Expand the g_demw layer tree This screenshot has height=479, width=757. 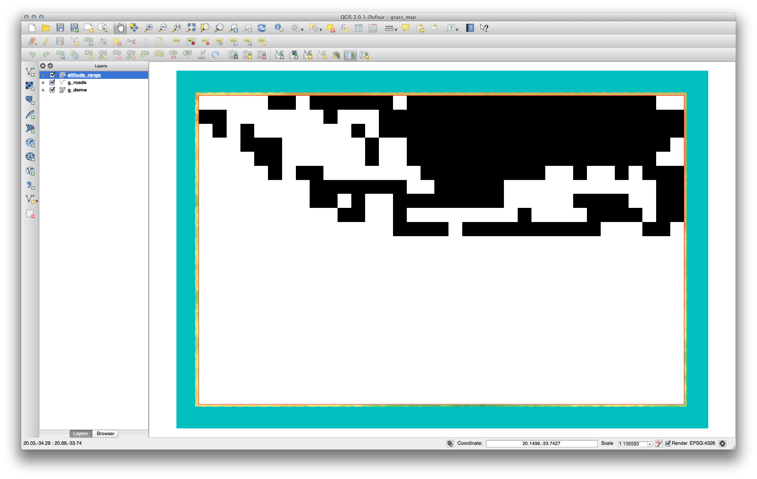[44, 90]
